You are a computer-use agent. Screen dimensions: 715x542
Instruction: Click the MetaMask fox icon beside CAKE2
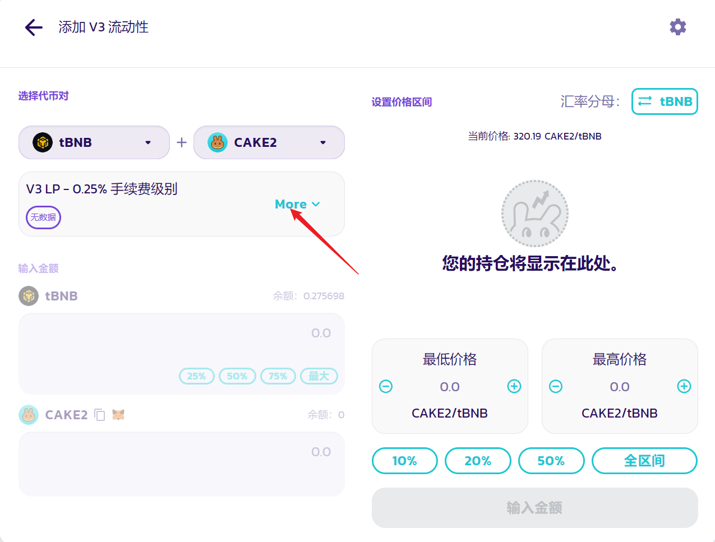point(118,415)
